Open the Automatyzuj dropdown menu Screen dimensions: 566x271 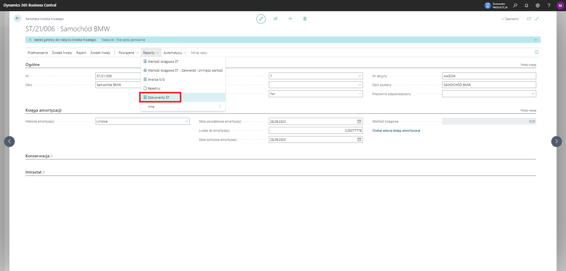pos(175,53)
